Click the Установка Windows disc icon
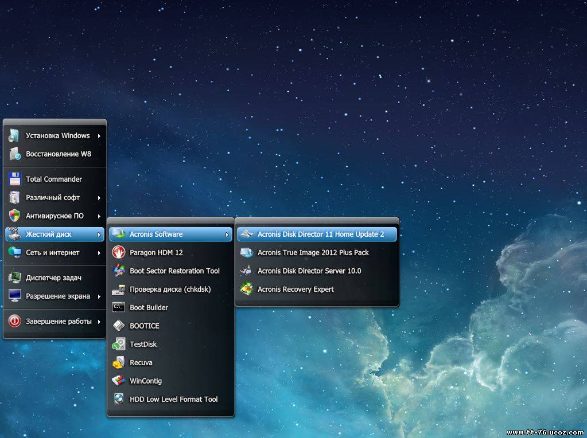This screenshot has width=587, height=438. tap(14, 136)
